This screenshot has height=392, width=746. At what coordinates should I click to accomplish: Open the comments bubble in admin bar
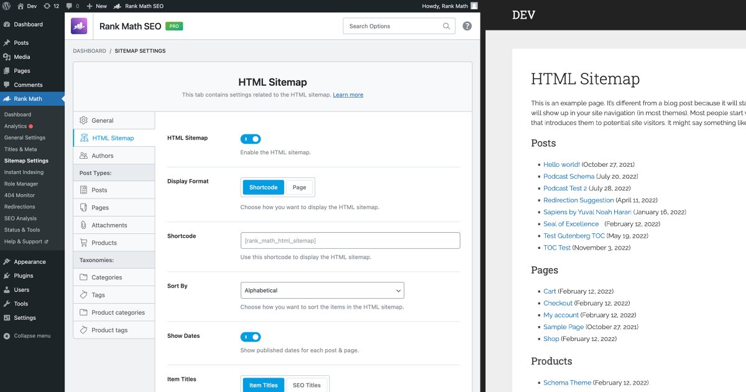click(x=68, y=6)
